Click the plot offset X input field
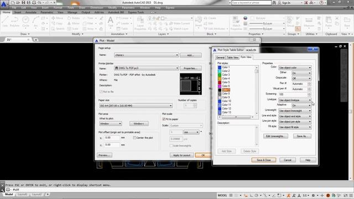This screenshot has height=199, width=354. (112, 138)
